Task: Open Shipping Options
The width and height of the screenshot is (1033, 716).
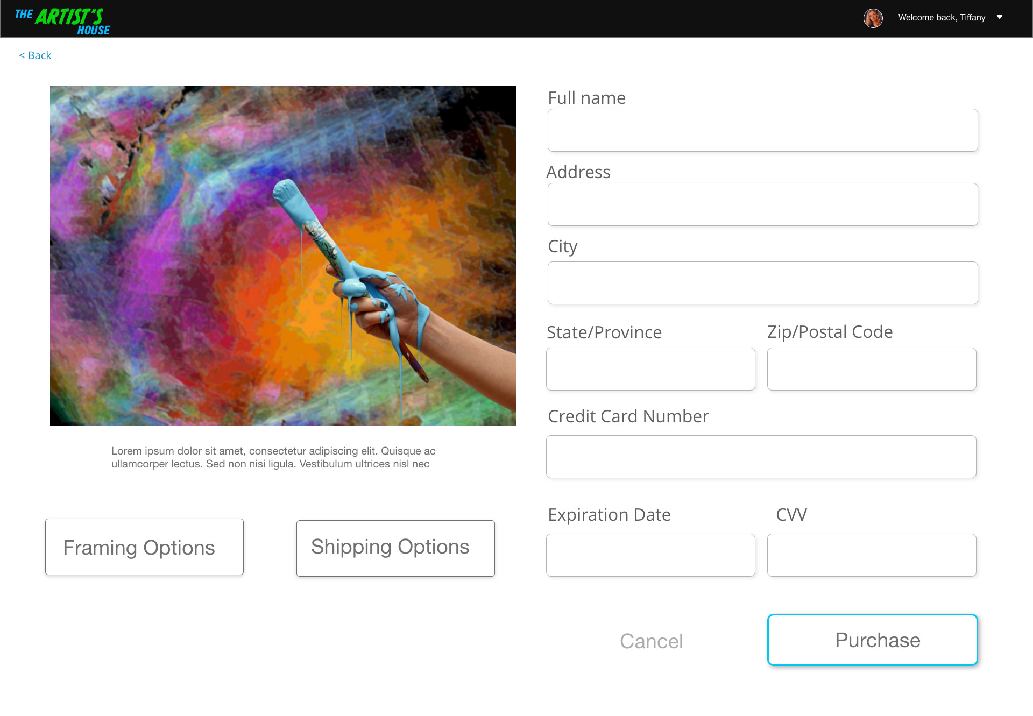Action: pyautogui.click(x=395, y=548)
